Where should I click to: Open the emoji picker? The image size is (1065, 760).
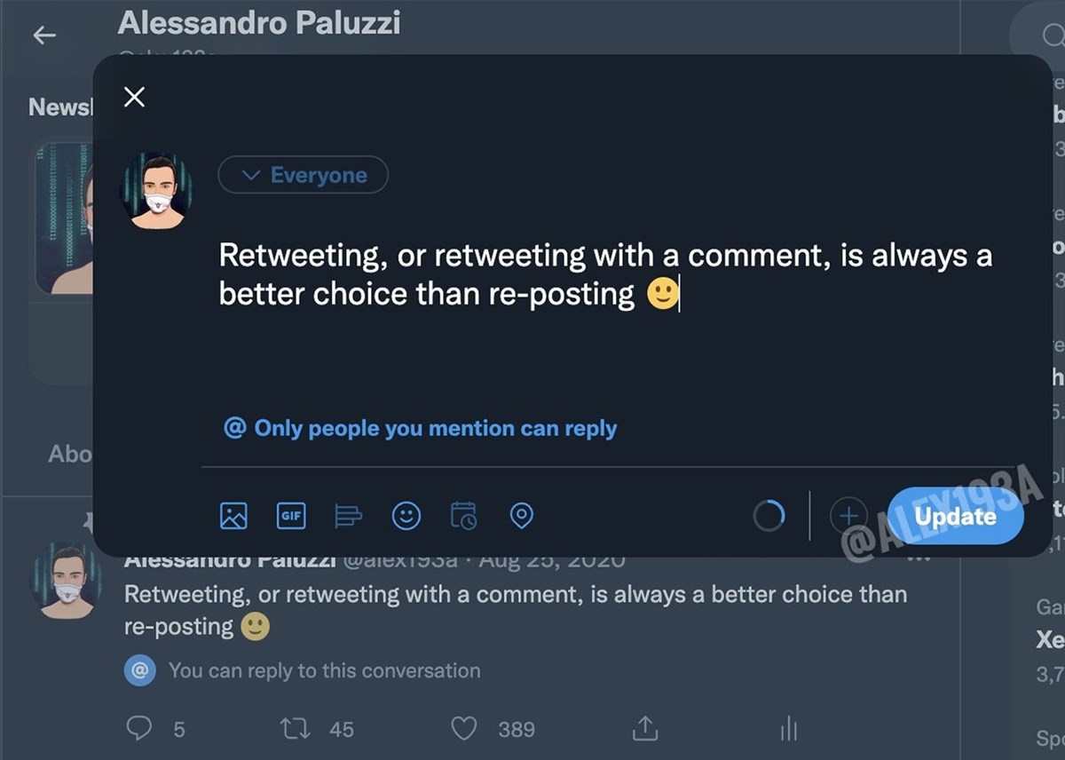pos(406,516)
